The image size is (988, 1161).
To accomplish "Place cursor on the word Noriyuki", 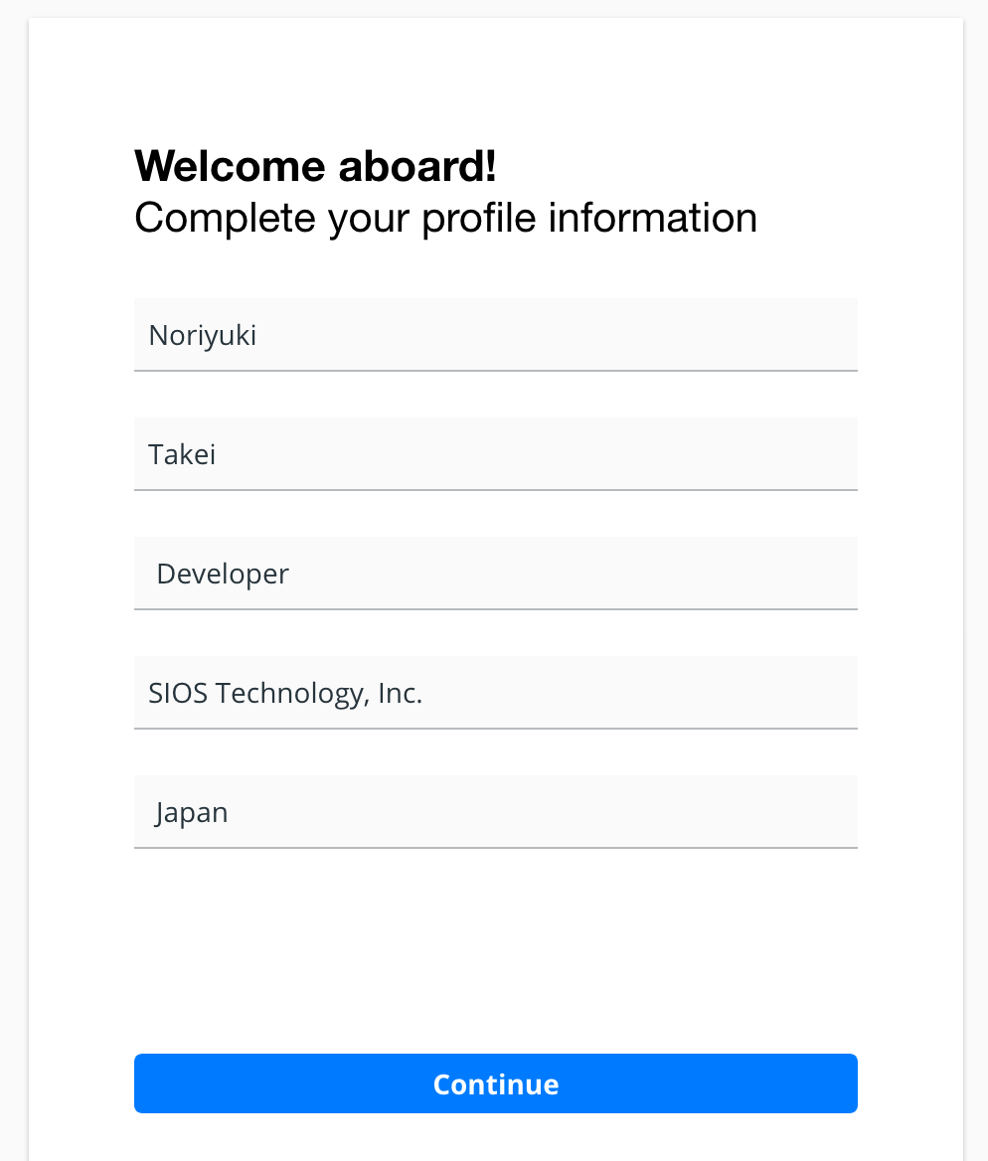I will [203, 336].
